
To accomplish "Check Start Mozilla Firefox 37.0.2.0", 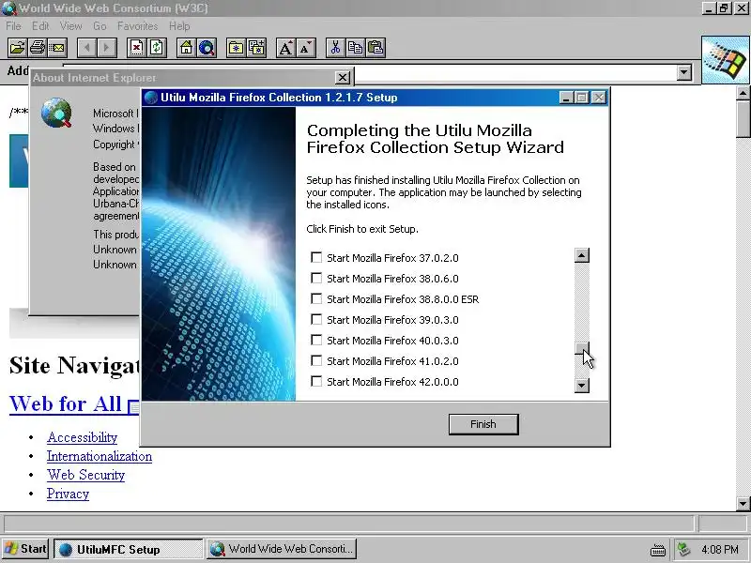I will coord(316,257).
